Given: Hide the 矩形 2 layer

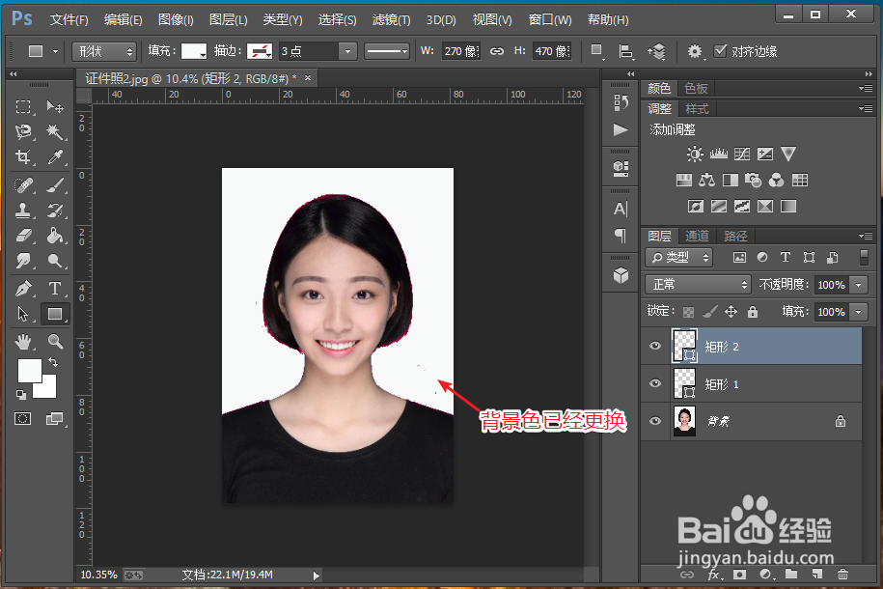Looking at the screenshot, I should [x=656, y=346].
